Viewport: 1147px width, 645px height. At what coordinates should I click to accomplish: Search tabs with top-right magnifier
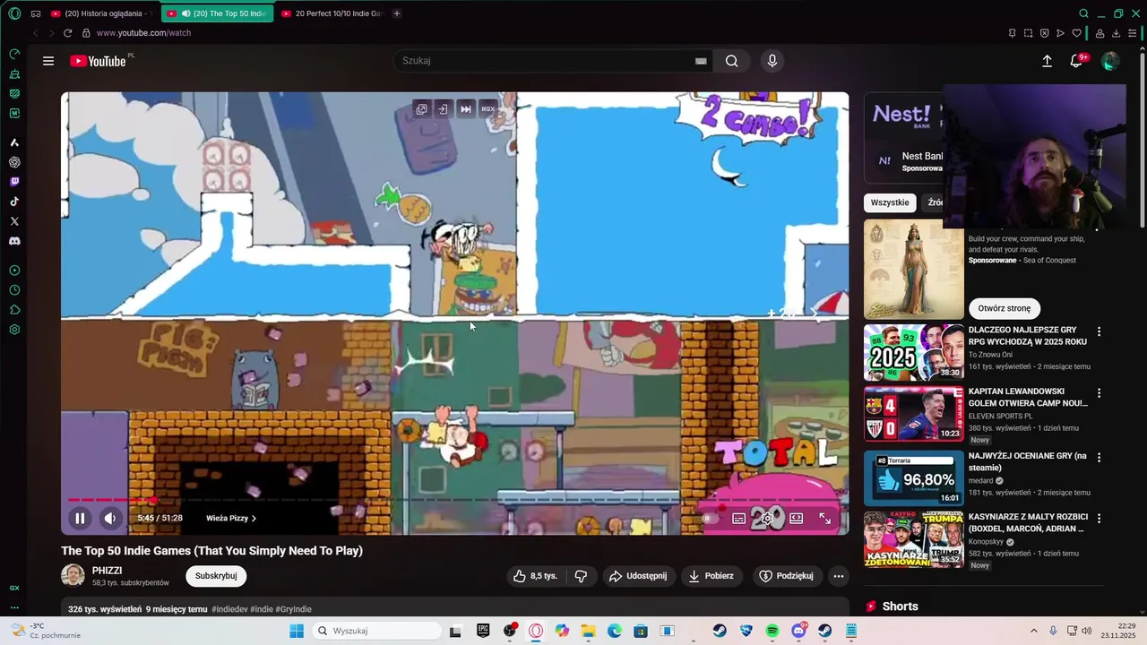(1083, 13)
